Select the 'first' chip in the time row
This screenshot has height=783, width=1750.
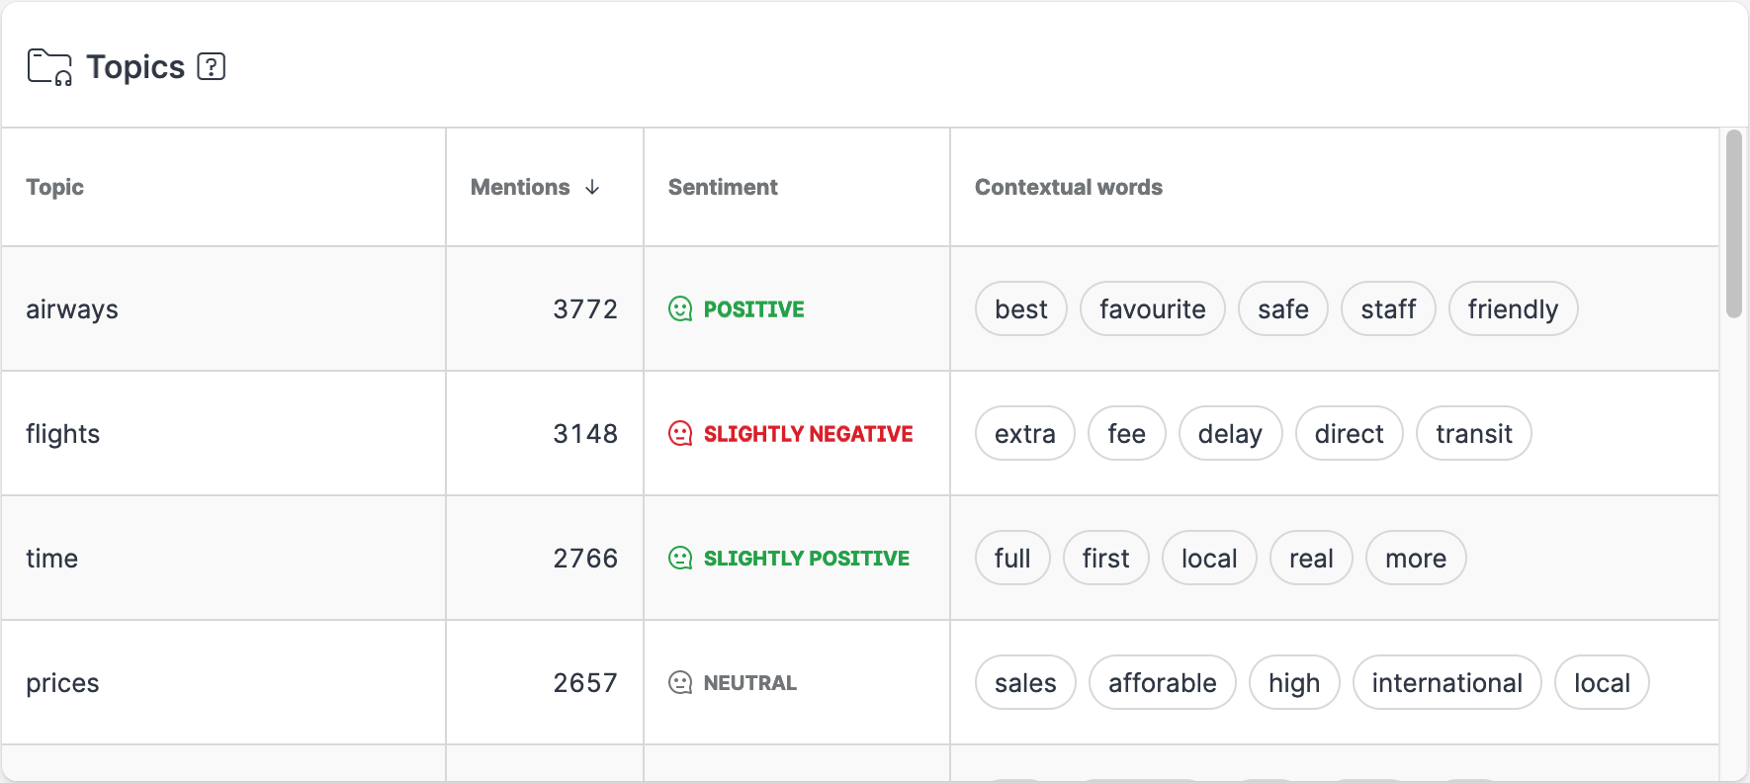tap(1105, 558)
